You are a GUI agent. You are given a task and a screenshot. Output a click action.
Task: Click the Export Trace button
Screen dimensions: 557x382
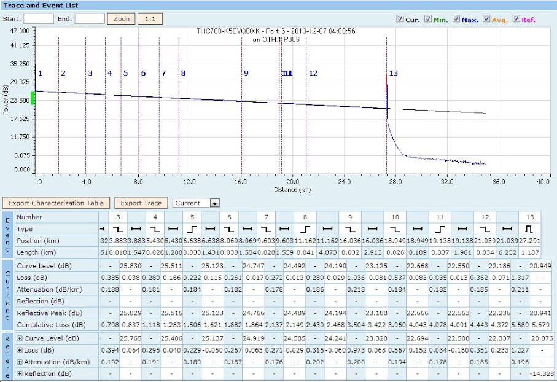(141, 203)
